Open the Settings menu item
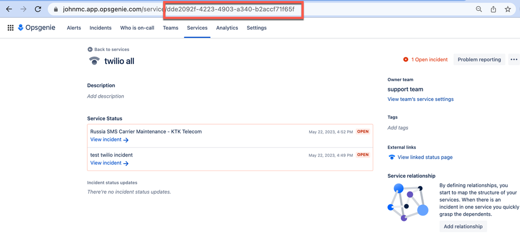Viewport: 520px width, 236px height. click(x=257, y=28)
